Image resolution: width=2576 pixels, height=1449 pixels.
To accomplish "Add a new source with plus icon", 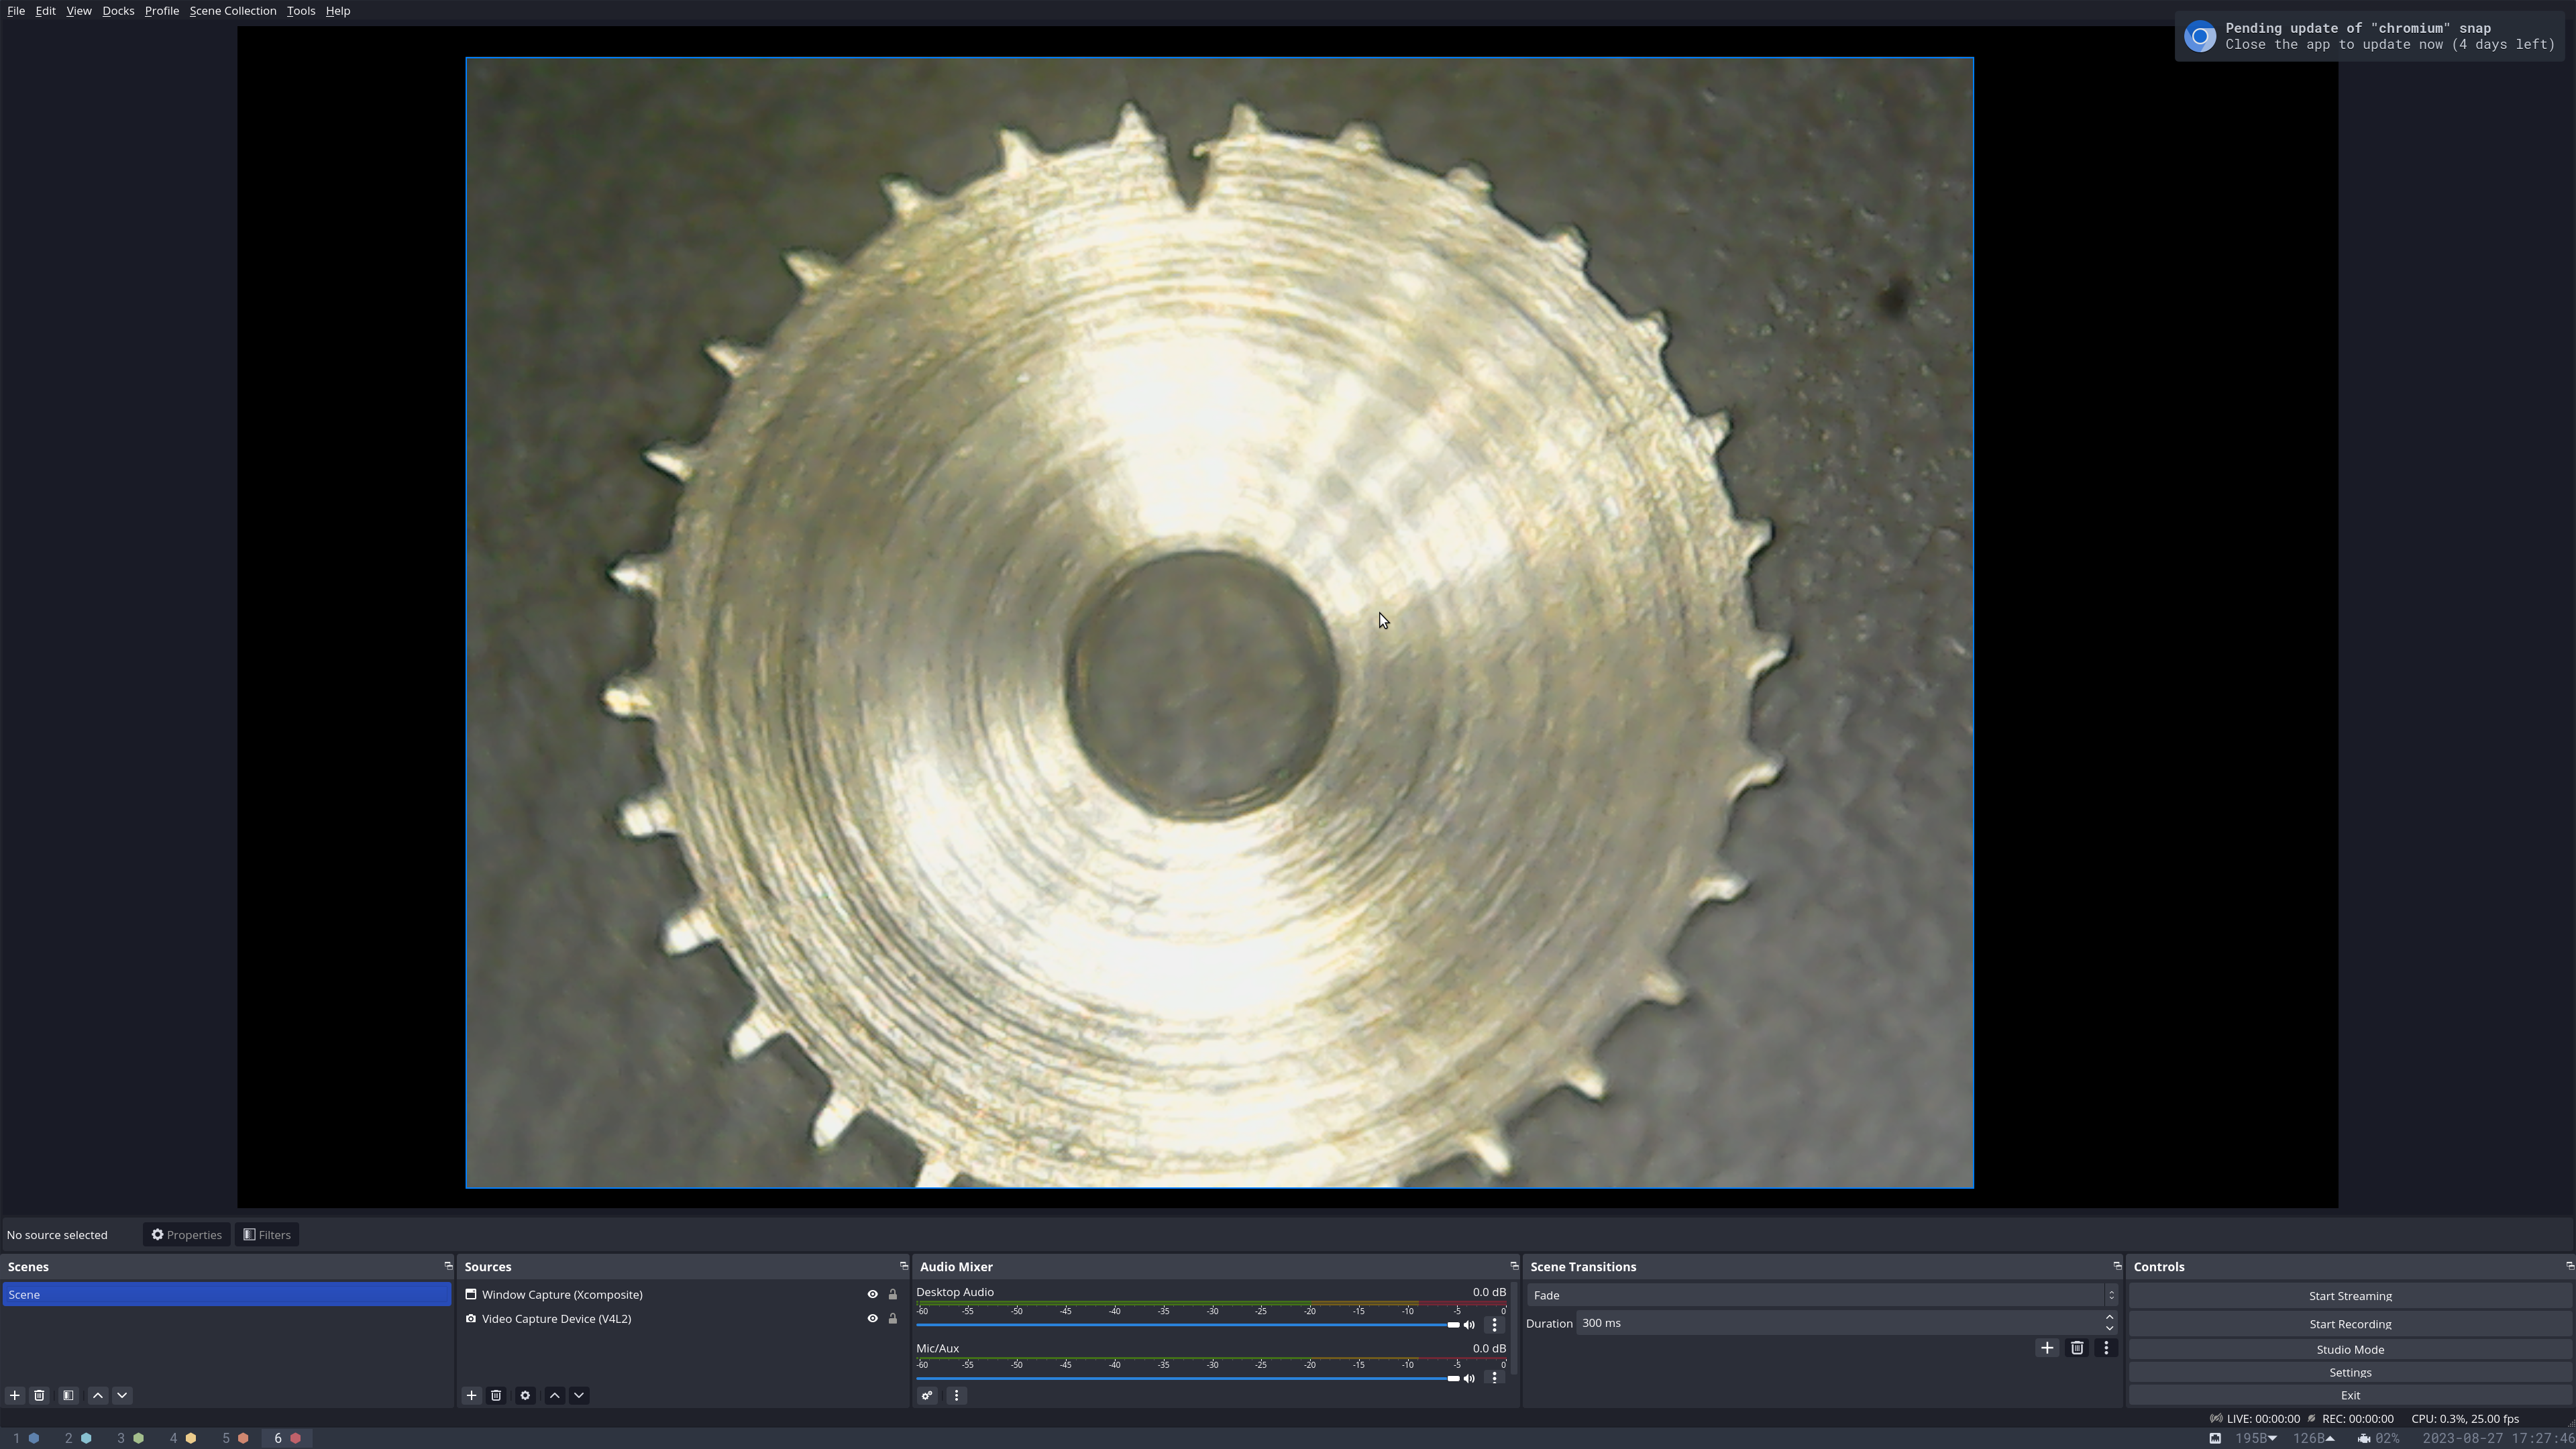I will pyautogui.click(x=471, y=1395).
